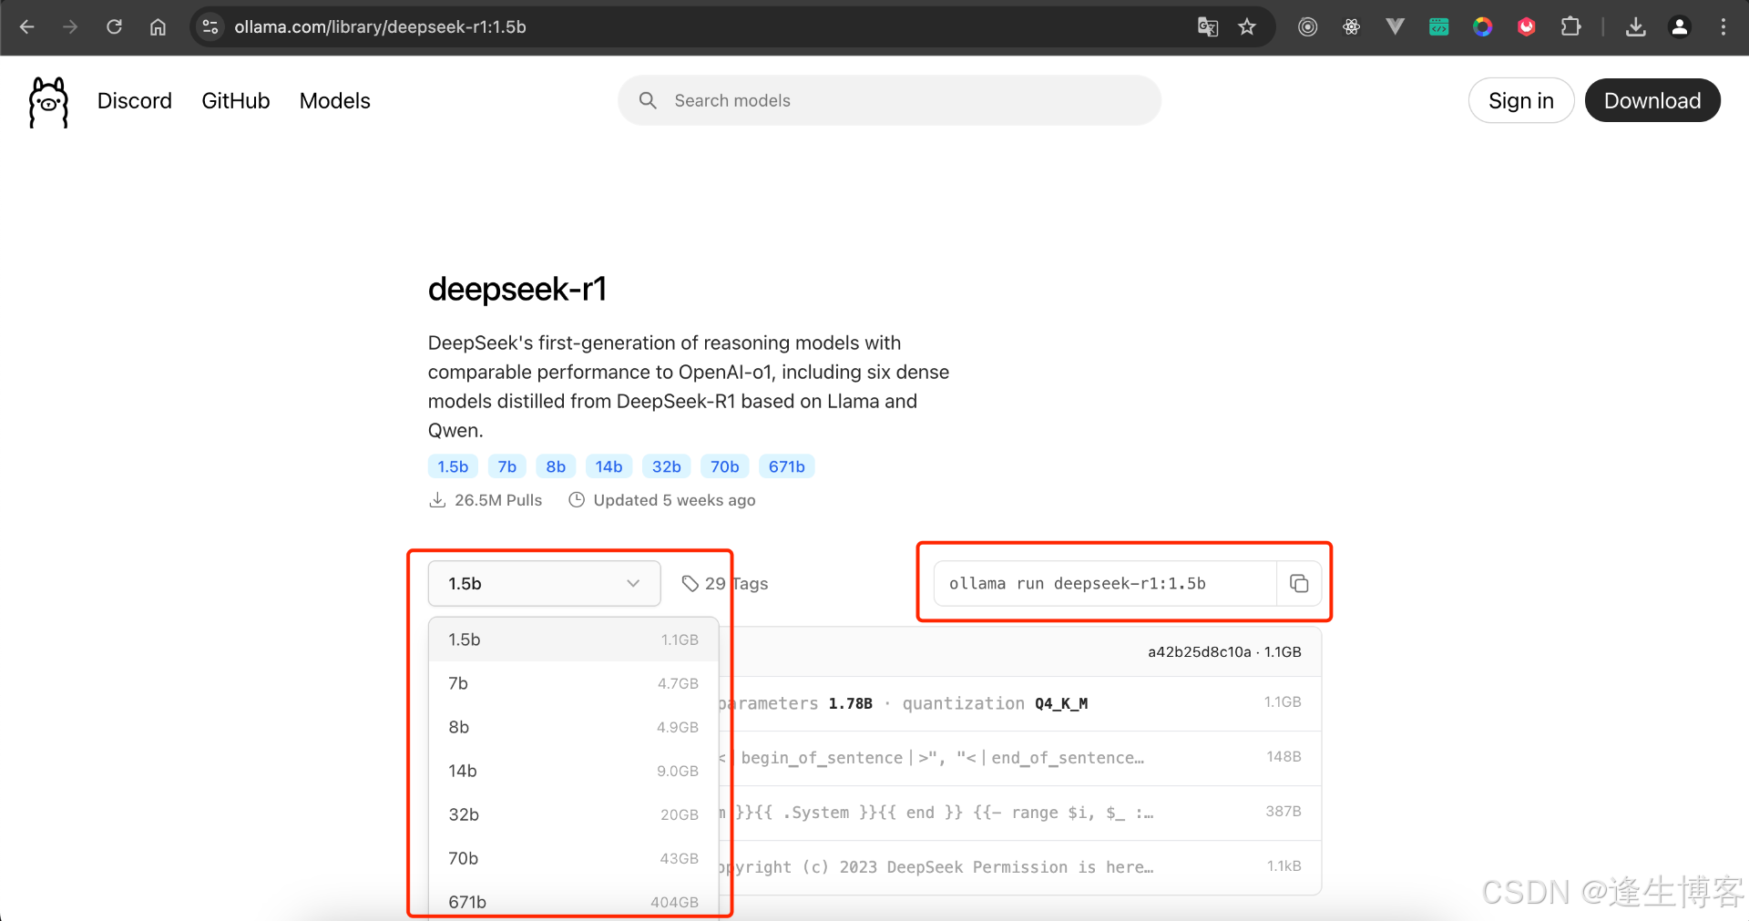Screen dimensions: 1749x921
Task: Select the 70b 43GB option
Action: click(x=573, y=858)
